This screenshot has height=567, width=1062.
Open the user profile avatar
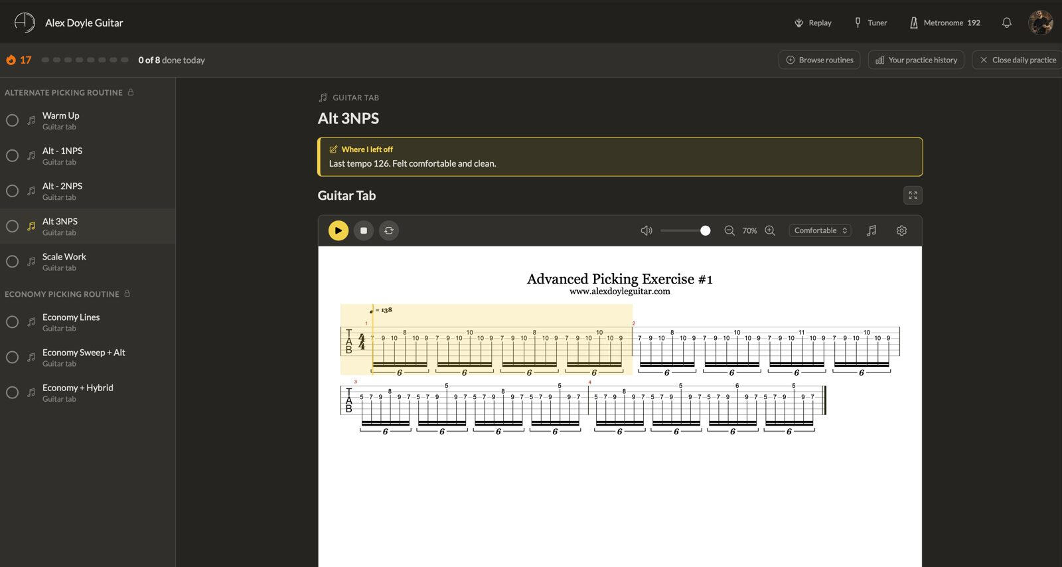[x=1040, y=23]
